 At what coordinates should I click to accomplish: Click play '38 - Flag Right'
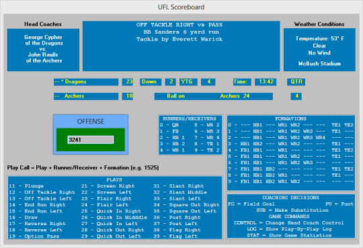tap(177, 230)
